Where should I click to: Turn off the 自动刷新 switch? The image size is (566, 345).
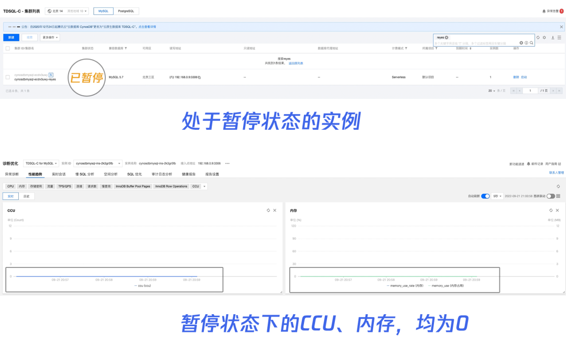[485, 196]
